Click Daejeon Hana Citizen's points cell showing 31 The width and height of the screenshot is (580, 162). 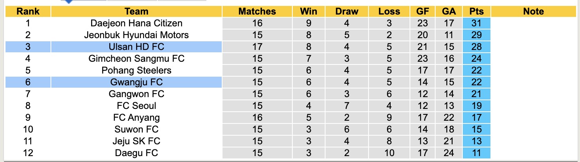tap(476, 23)
